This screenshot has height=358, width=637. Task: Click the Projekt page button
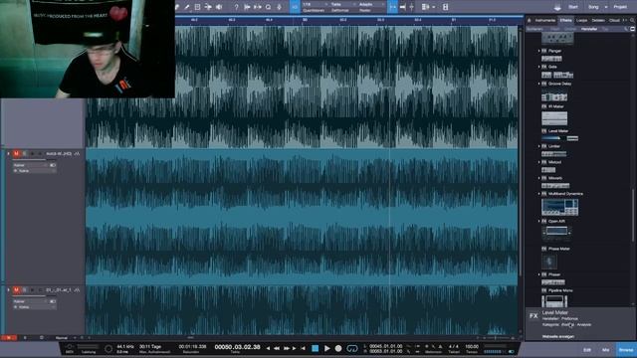click(x=620, y=7)
